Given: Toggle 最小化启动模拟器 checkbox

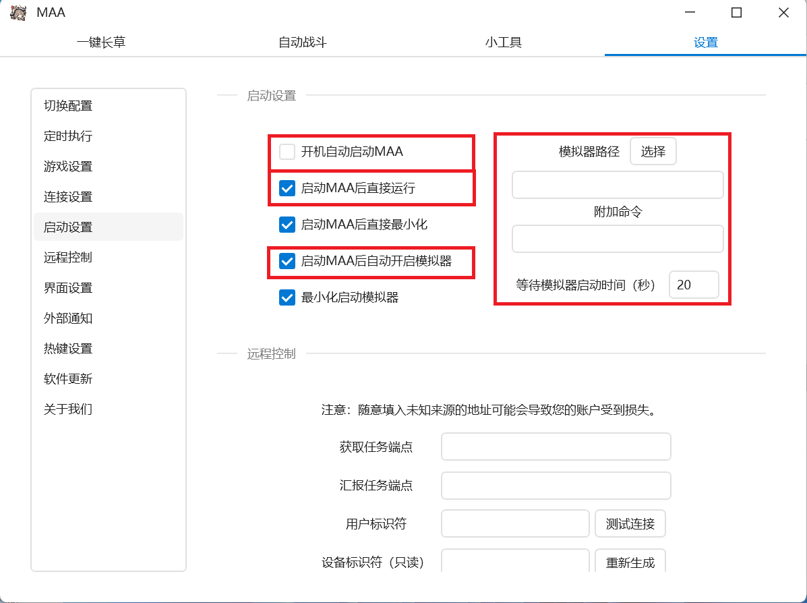Looking at the screenshot, I should [288, 297].
